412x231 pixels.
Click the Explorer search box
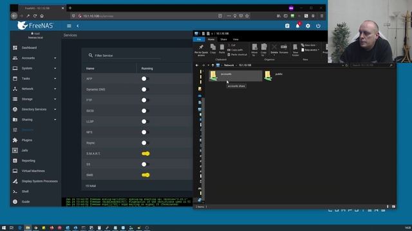[x=372, y=65]
